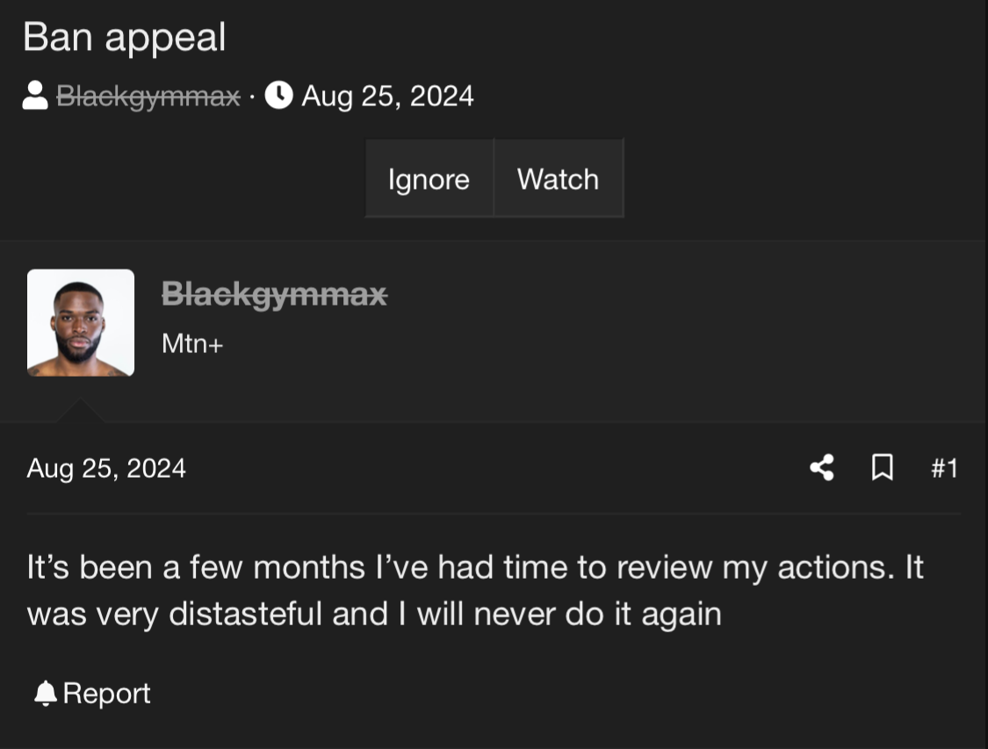
Task: Click the Blackgymmax author link under thread title
Action: [148, 96]
